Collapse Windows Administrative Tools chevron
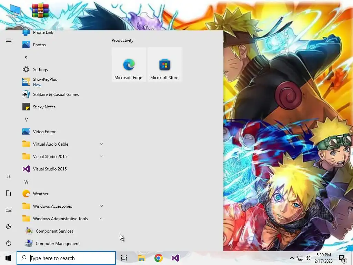 (x=101, y=218)
